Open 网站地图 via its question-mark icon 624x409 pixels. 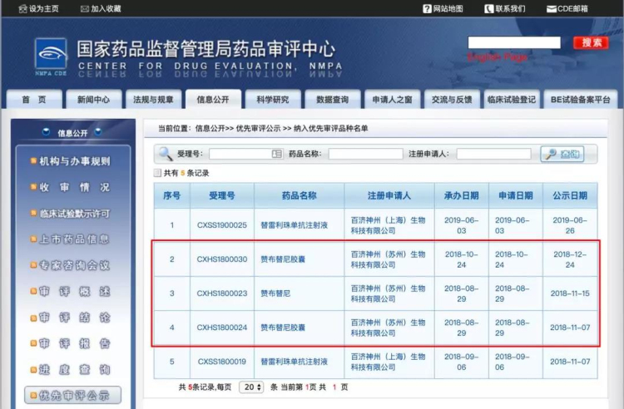tap(427, 8)
